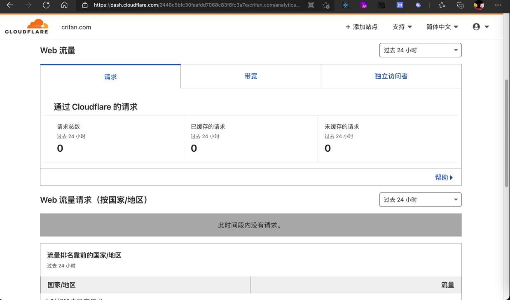Open the purple Ws extension icon
The height and width of the screenshot is (300, 510).
418,5
